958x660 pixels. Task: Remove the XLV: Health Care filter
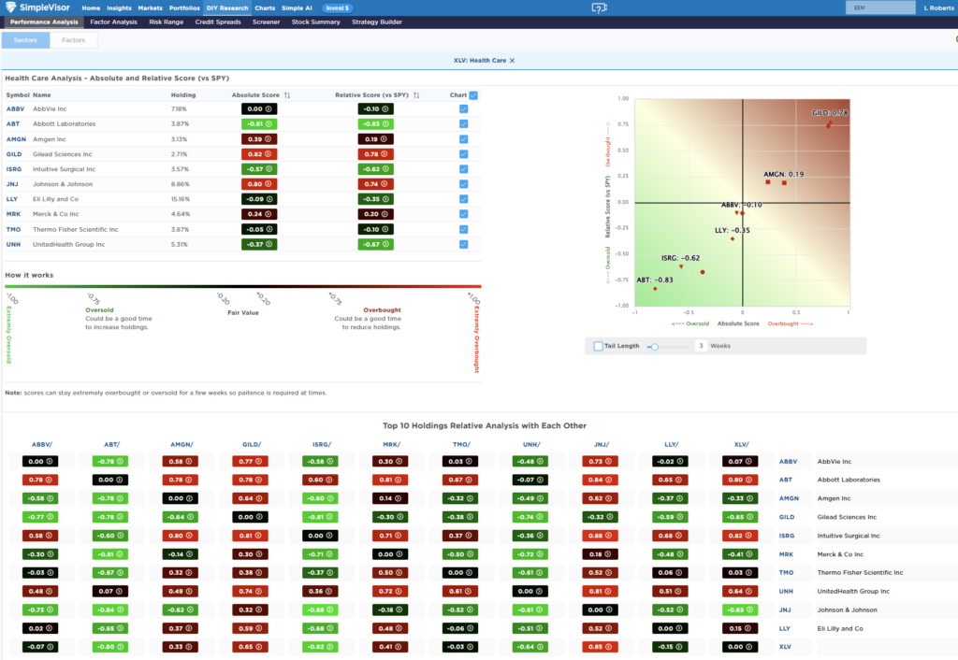coord(512,60)
